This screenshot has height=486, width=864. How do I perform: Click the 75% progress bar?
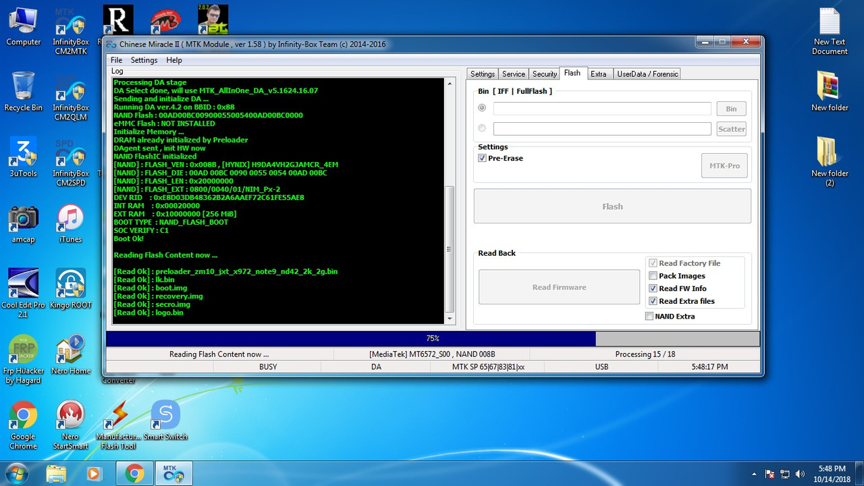[x=433, y=338]
